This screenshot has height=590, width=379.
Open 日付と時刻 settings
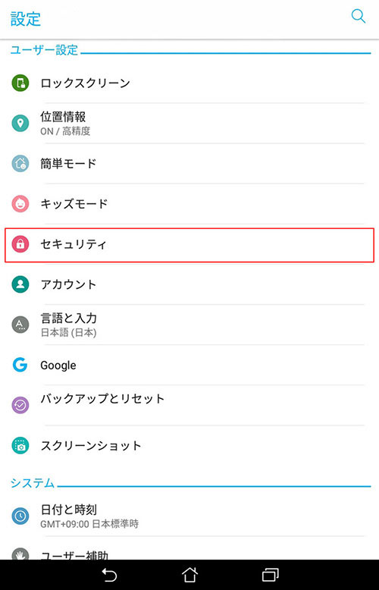189,516
